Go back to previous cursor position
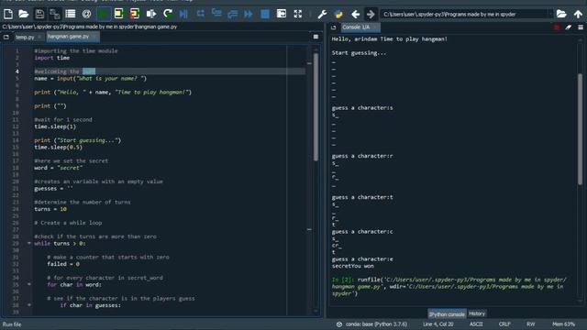The image size is (587, 330). click(x=355, y=15)
